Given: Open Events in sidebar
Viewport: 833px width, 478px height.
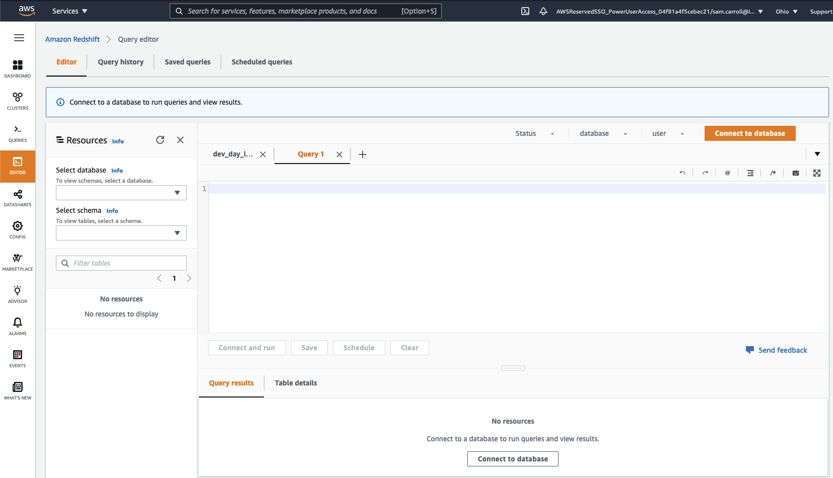Looking at the screenshot, I should pos(18,359).
